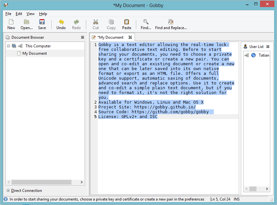Close the User List panel

pos(268,47)
